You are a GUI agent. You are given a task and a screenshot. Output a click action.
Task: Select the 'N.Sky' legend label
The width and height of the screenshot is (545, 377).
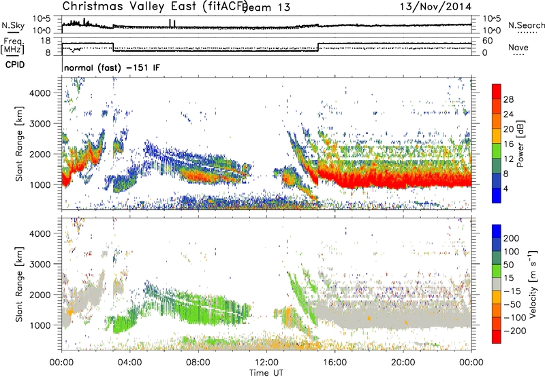pyautogui.click(x=13, y=25)
